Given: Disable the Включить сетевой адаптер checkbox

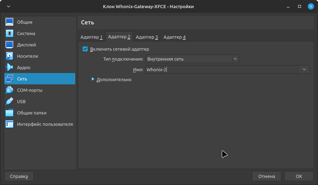Looking at the screenshot, I should 85,49.
